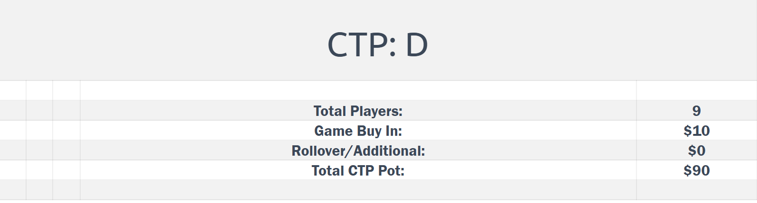Select the leftmost cell in Total Players row
This screenshot has width=757, height=203.
tap(13, 111)
